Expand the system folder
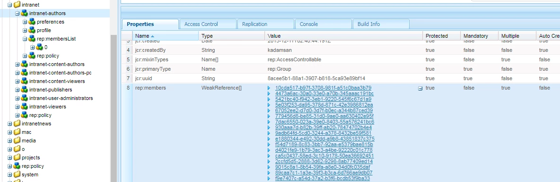 click(9, 175)
